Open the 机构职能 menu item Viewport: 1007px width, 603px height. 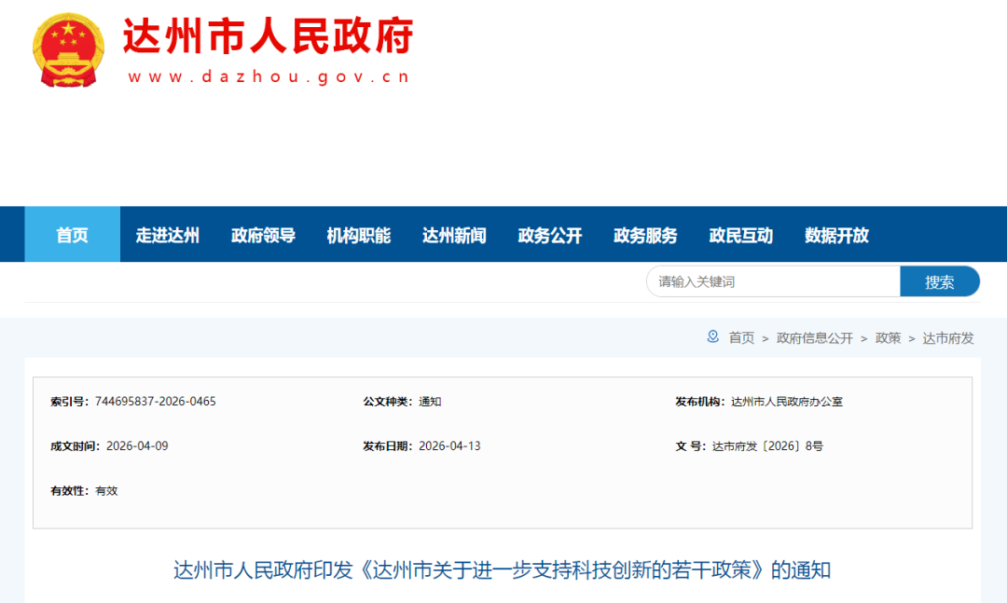pos(358,235)
